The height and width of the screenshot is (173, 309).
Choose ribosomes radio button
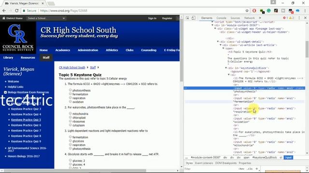70,121
